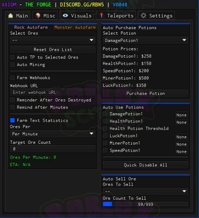Switch to the Monster Autofarm sub-tab
Image resolution: width=199 pixels, height=218 pixels.
pyautogui.click(x=75, y=27)
